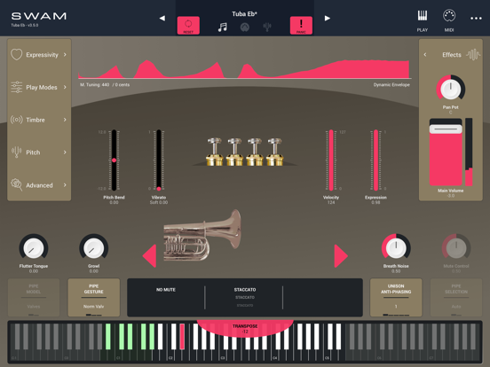
Task: Adjust the Vibrato slider
Action: point(159,160)
